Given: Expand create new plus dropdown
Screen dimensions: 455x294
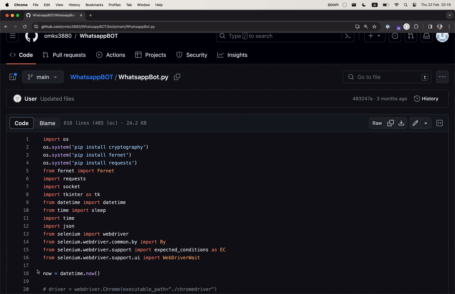Looking at the screenshot, I should 374,36.
